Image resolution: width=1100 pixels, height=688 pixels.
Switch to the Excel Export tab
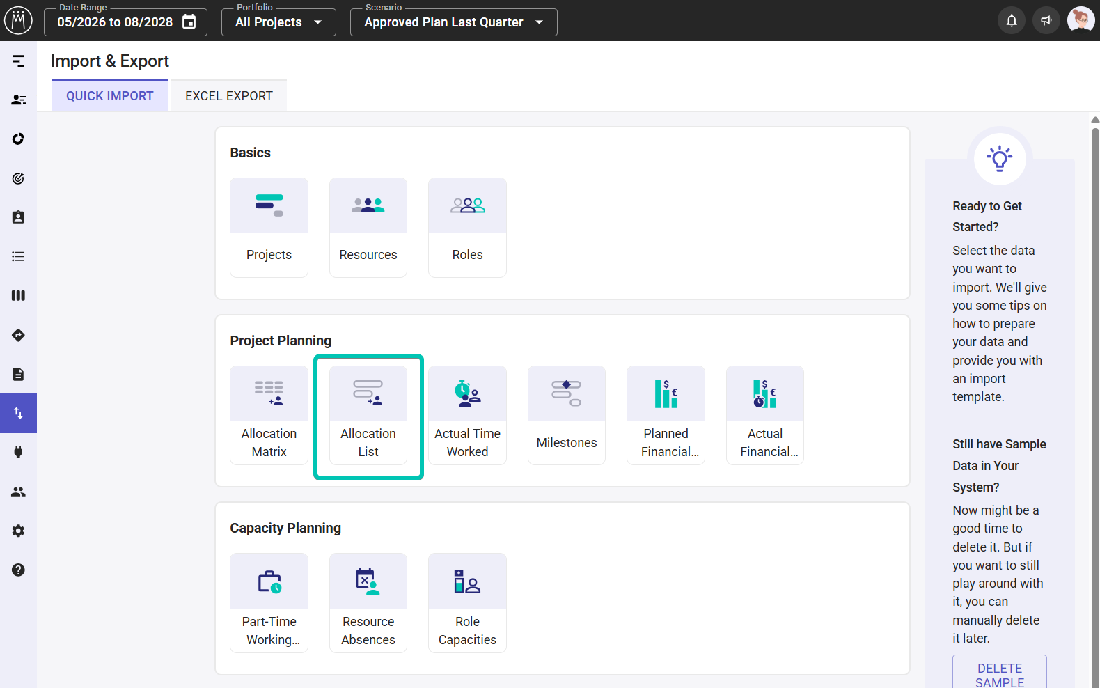pyautogui.click(x=229, y=96)
